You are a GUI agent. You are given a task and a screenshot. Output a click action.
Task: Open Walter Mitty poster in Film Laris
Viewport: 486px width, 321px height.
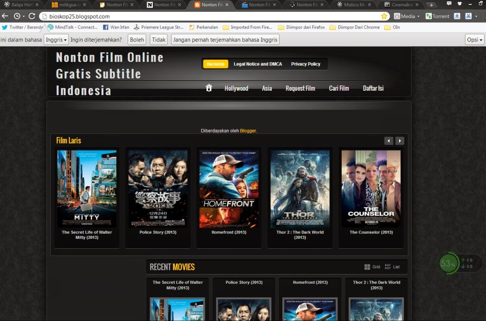pyautogui.click(x=87, y=189)
